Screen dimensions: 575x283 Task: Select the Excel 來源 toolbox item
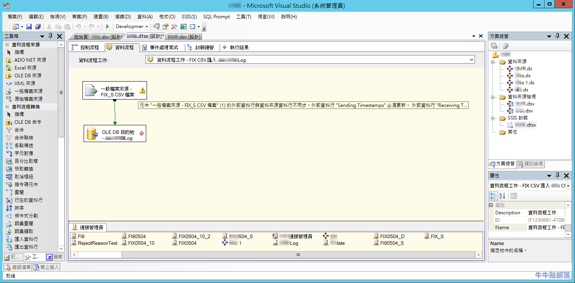coord(25,68)
